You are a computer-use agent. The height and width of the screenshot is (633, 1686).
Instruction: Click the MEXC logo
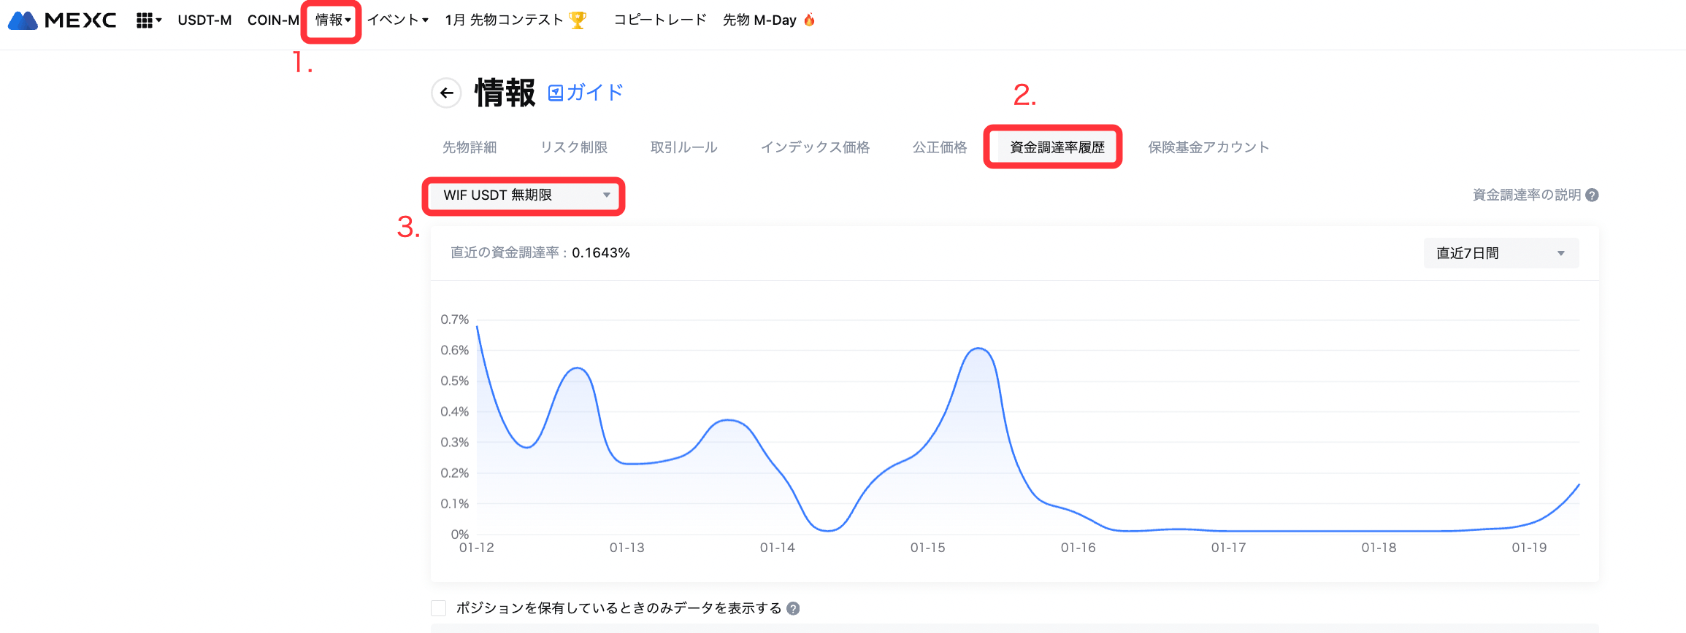(x=62, y=20)
